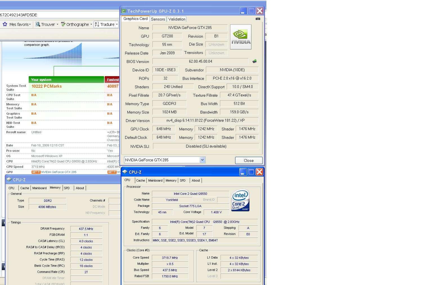Click the DRAM Frequency 437.5 MHz value

tap(86, 229)
